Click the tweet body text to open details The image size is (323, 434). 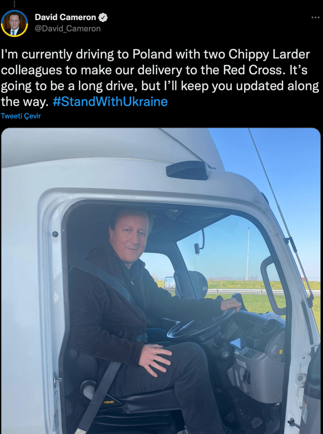(160, 78)
